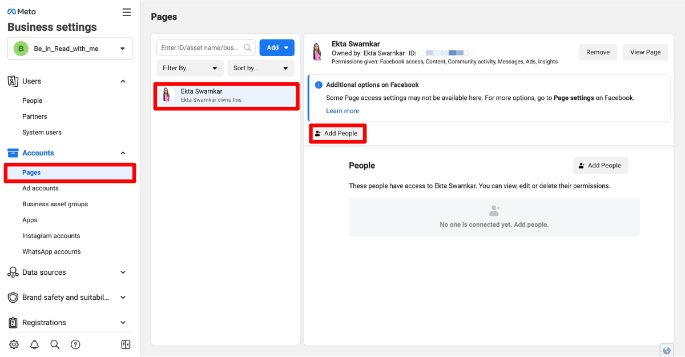Open the Users section icon in sidebar
Screen dimensions: 685x357
pos(13,81)
